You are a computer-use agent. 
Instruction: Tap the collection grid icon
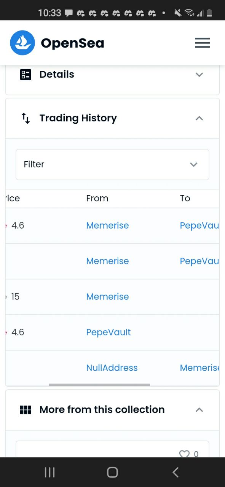coord(26,410)
